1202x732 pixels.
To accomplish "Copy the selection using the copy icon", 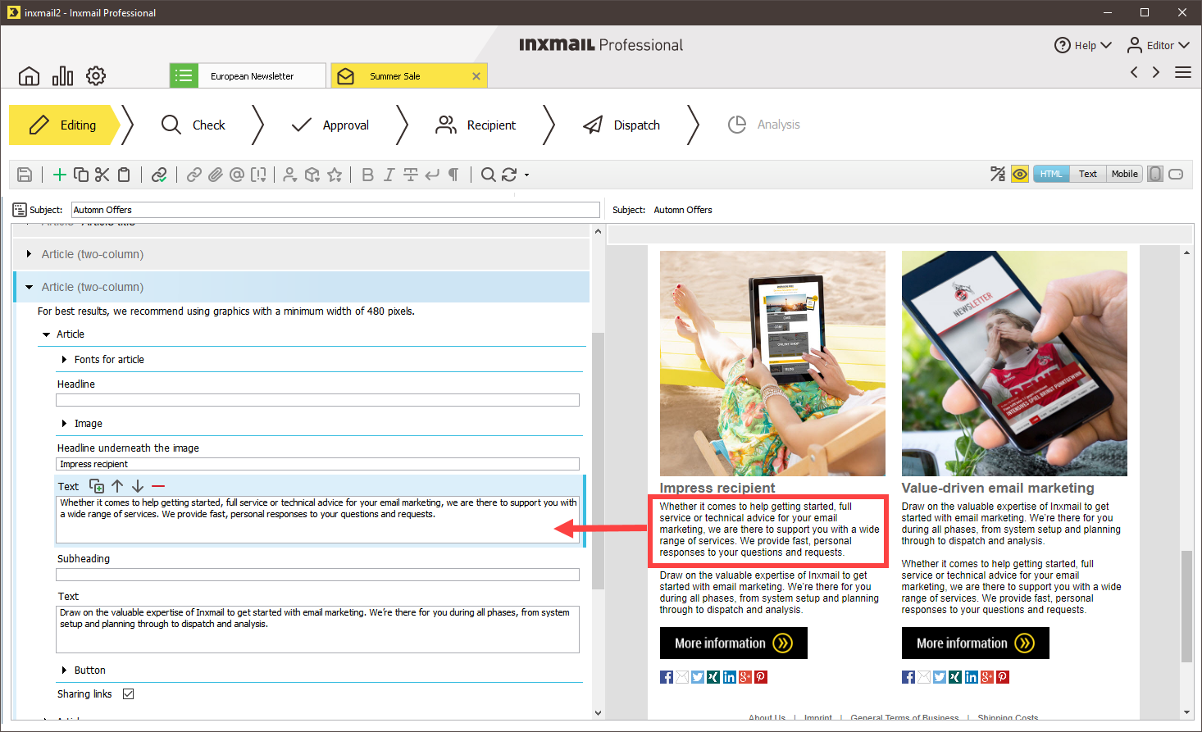I will [81, 175].
